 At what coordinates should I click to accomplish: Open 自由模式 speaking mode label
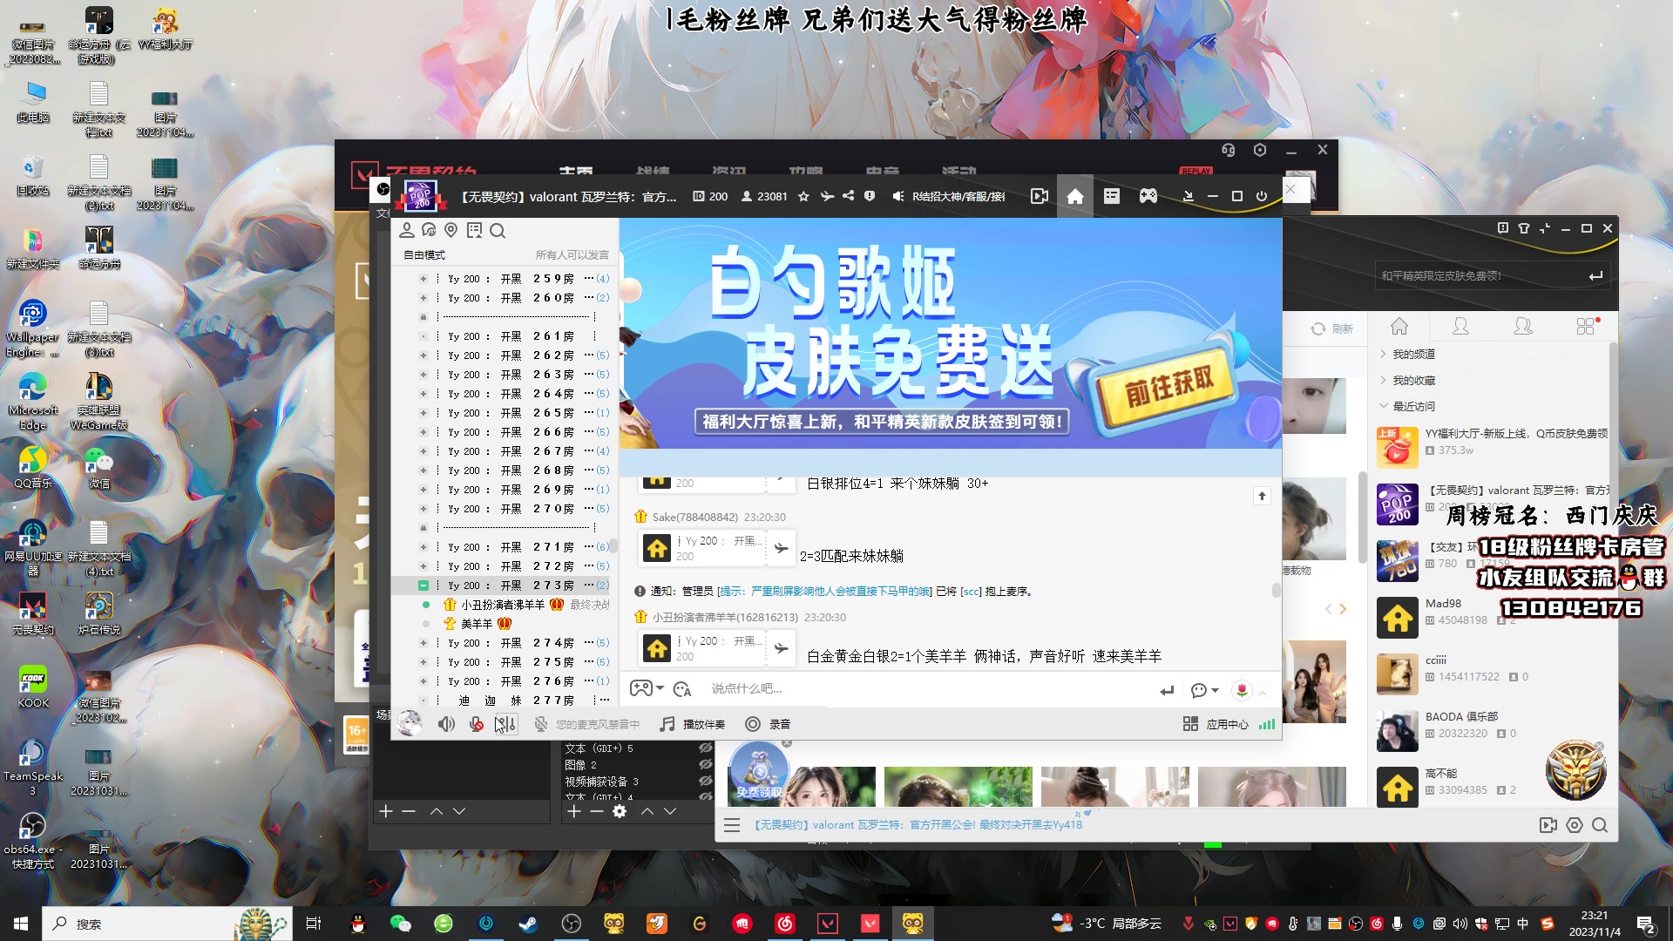424,255
